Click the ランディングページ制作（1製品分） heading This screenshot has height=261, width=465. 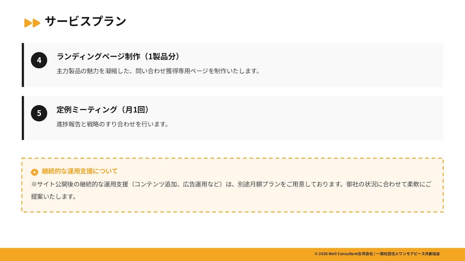[119, 56]
